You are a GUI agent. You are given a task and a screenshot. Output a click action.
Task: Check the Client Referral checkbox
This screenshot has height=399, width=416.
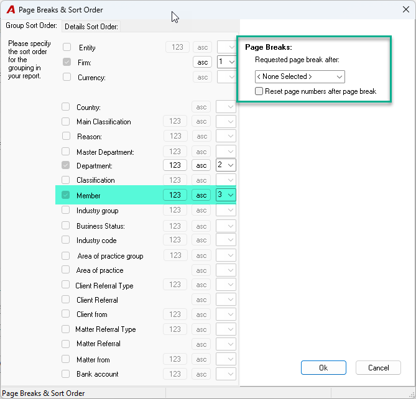click(65, 300)
